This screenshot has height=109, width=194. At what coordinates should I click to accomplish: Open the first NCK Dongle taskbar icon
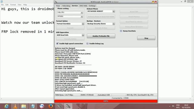tap(59, 106)
